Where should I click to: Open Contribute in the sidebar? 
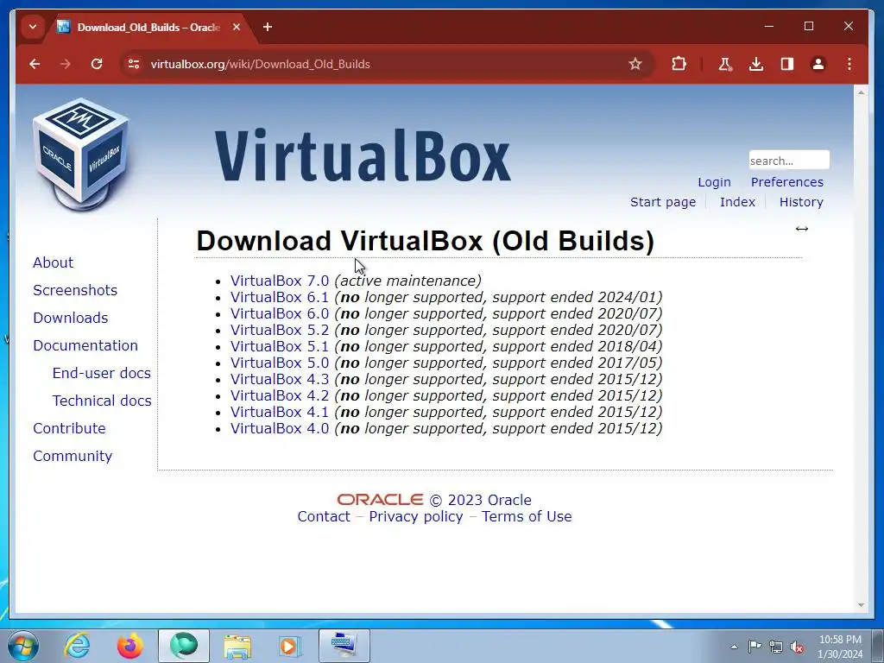tap(69, 428)
